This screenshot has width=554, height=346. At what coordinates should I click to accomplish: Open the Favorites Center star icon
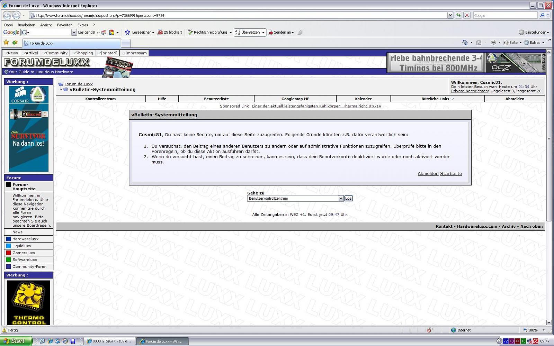click(x=6, y=43)
